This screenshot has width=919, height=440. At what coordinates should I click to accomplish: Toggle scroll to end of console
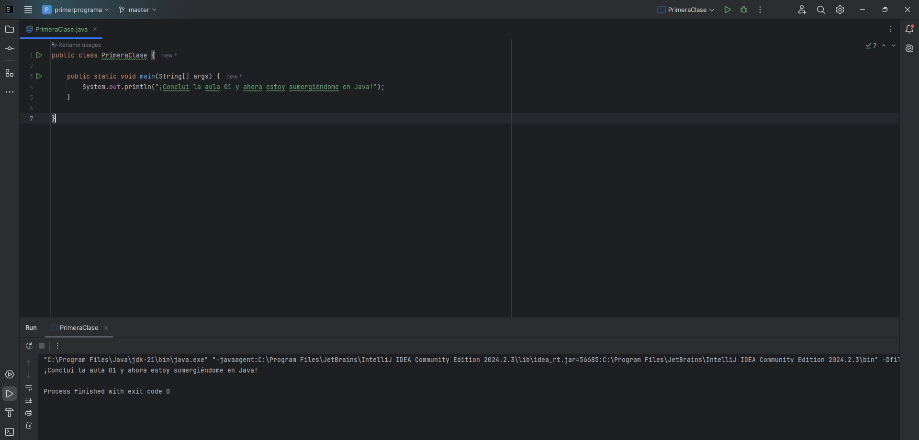click(29, 400)
